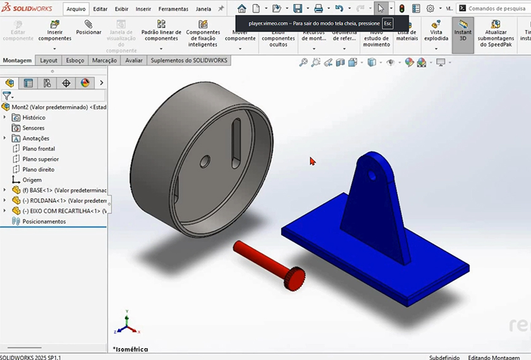Open the DisplayManager appearance tab
Image resolution: width=531 pixels, height=360 pixels.
point(85,83)
